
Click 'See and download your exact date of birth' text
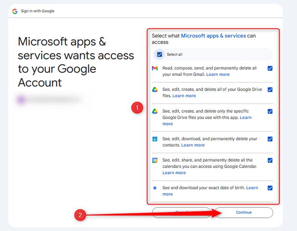[204, 188]
